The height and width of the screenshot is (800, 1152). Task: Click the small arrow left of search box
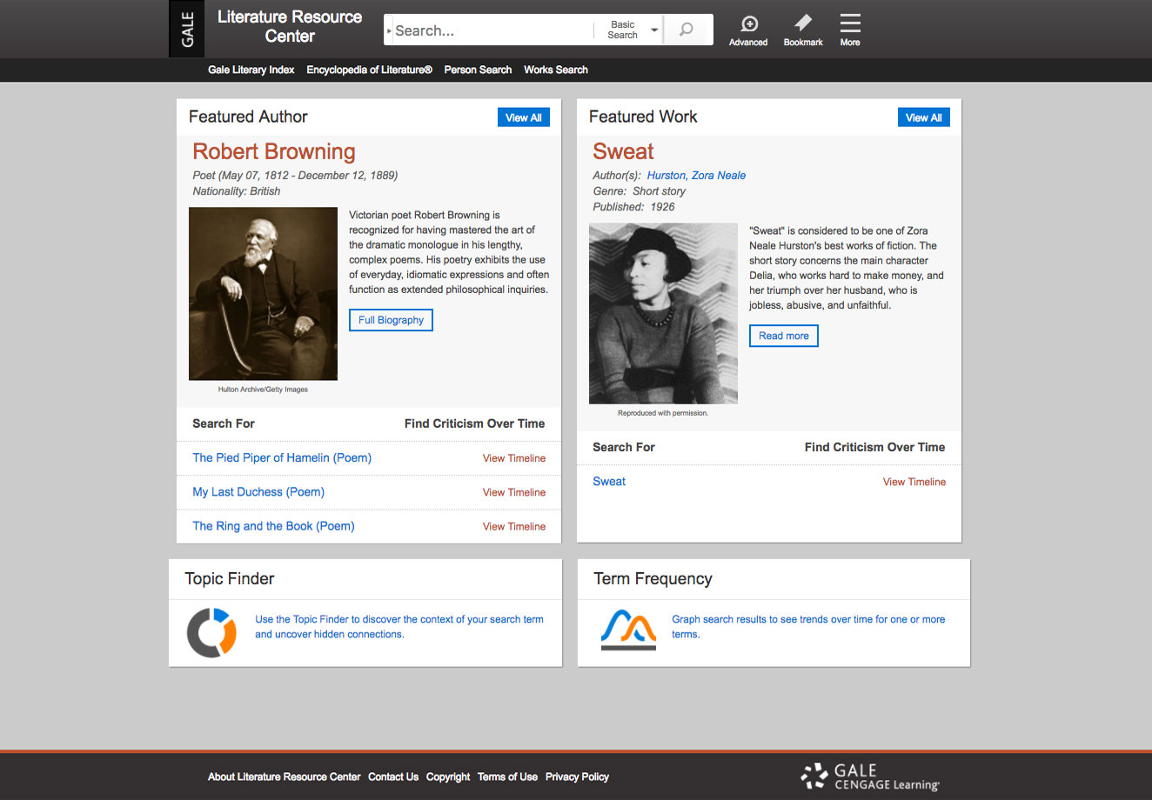click(389, 30)
